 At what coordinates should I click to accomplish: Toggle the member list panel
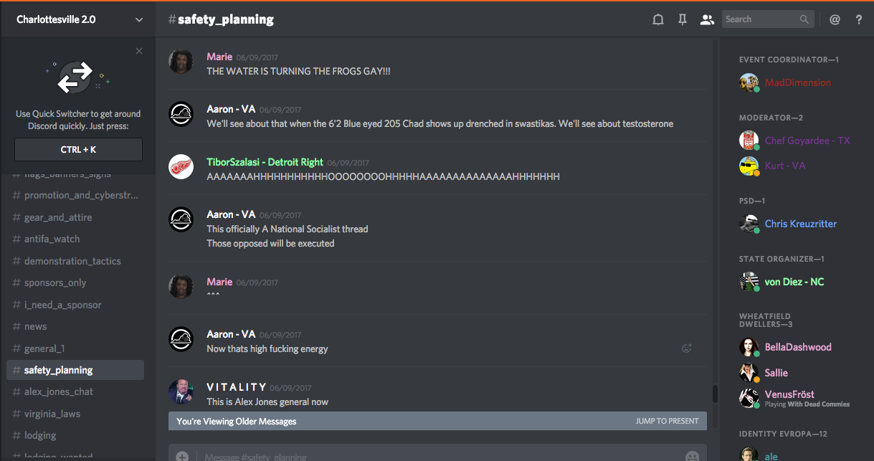click(707, 20)
